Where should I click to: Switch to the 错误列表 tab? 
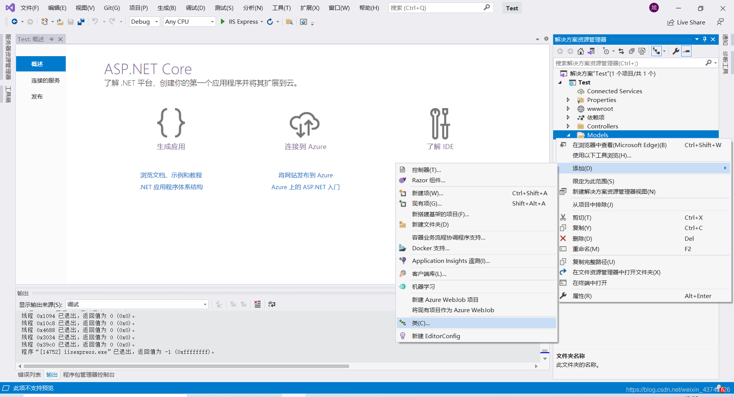29,374
